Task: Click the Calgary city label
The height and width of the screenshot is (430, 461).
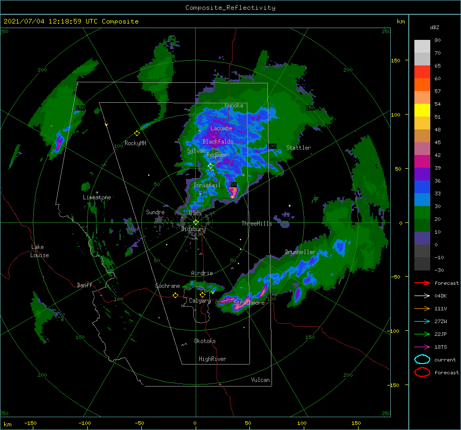Action: [x=200, y=301]
